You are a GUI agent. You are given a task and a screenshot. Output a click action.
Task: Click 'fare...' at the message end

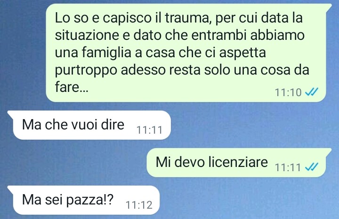72,87
